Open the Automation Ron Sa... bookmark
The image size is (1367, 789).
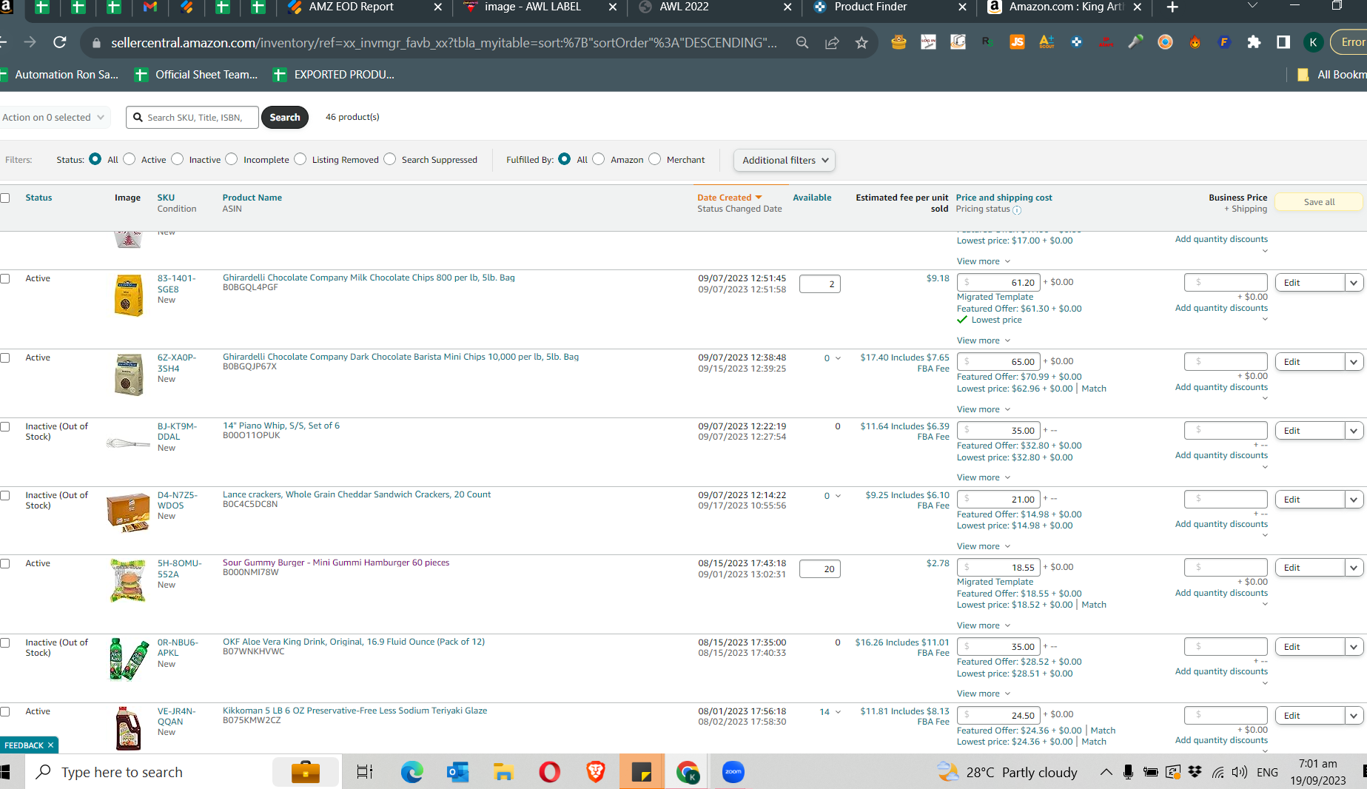[59, 74]
